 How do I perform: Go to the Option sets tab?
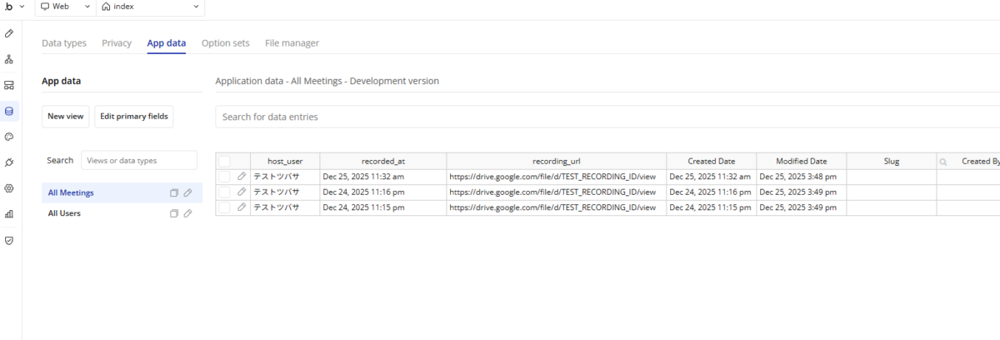(225, 43)
